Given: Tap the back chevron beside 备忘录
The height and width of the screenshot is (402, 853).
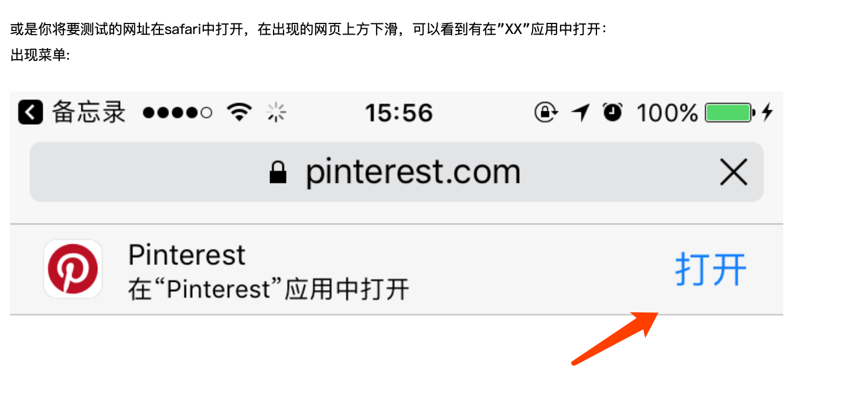Looking at the screenshot, I should [x=30, y=112].
